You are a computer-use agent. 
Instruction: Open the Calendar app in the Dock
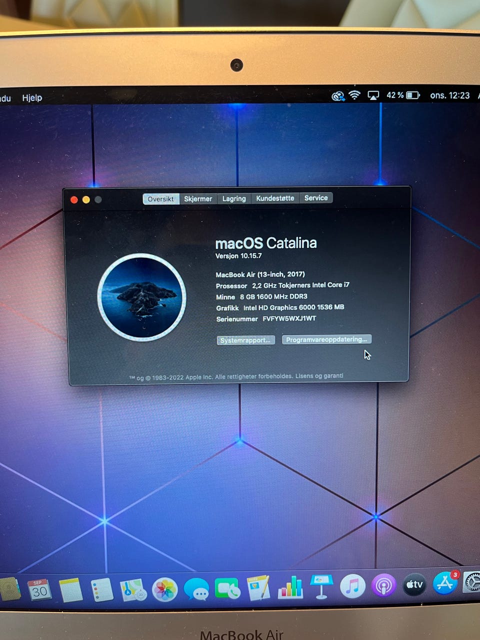(x=39, y=590)
